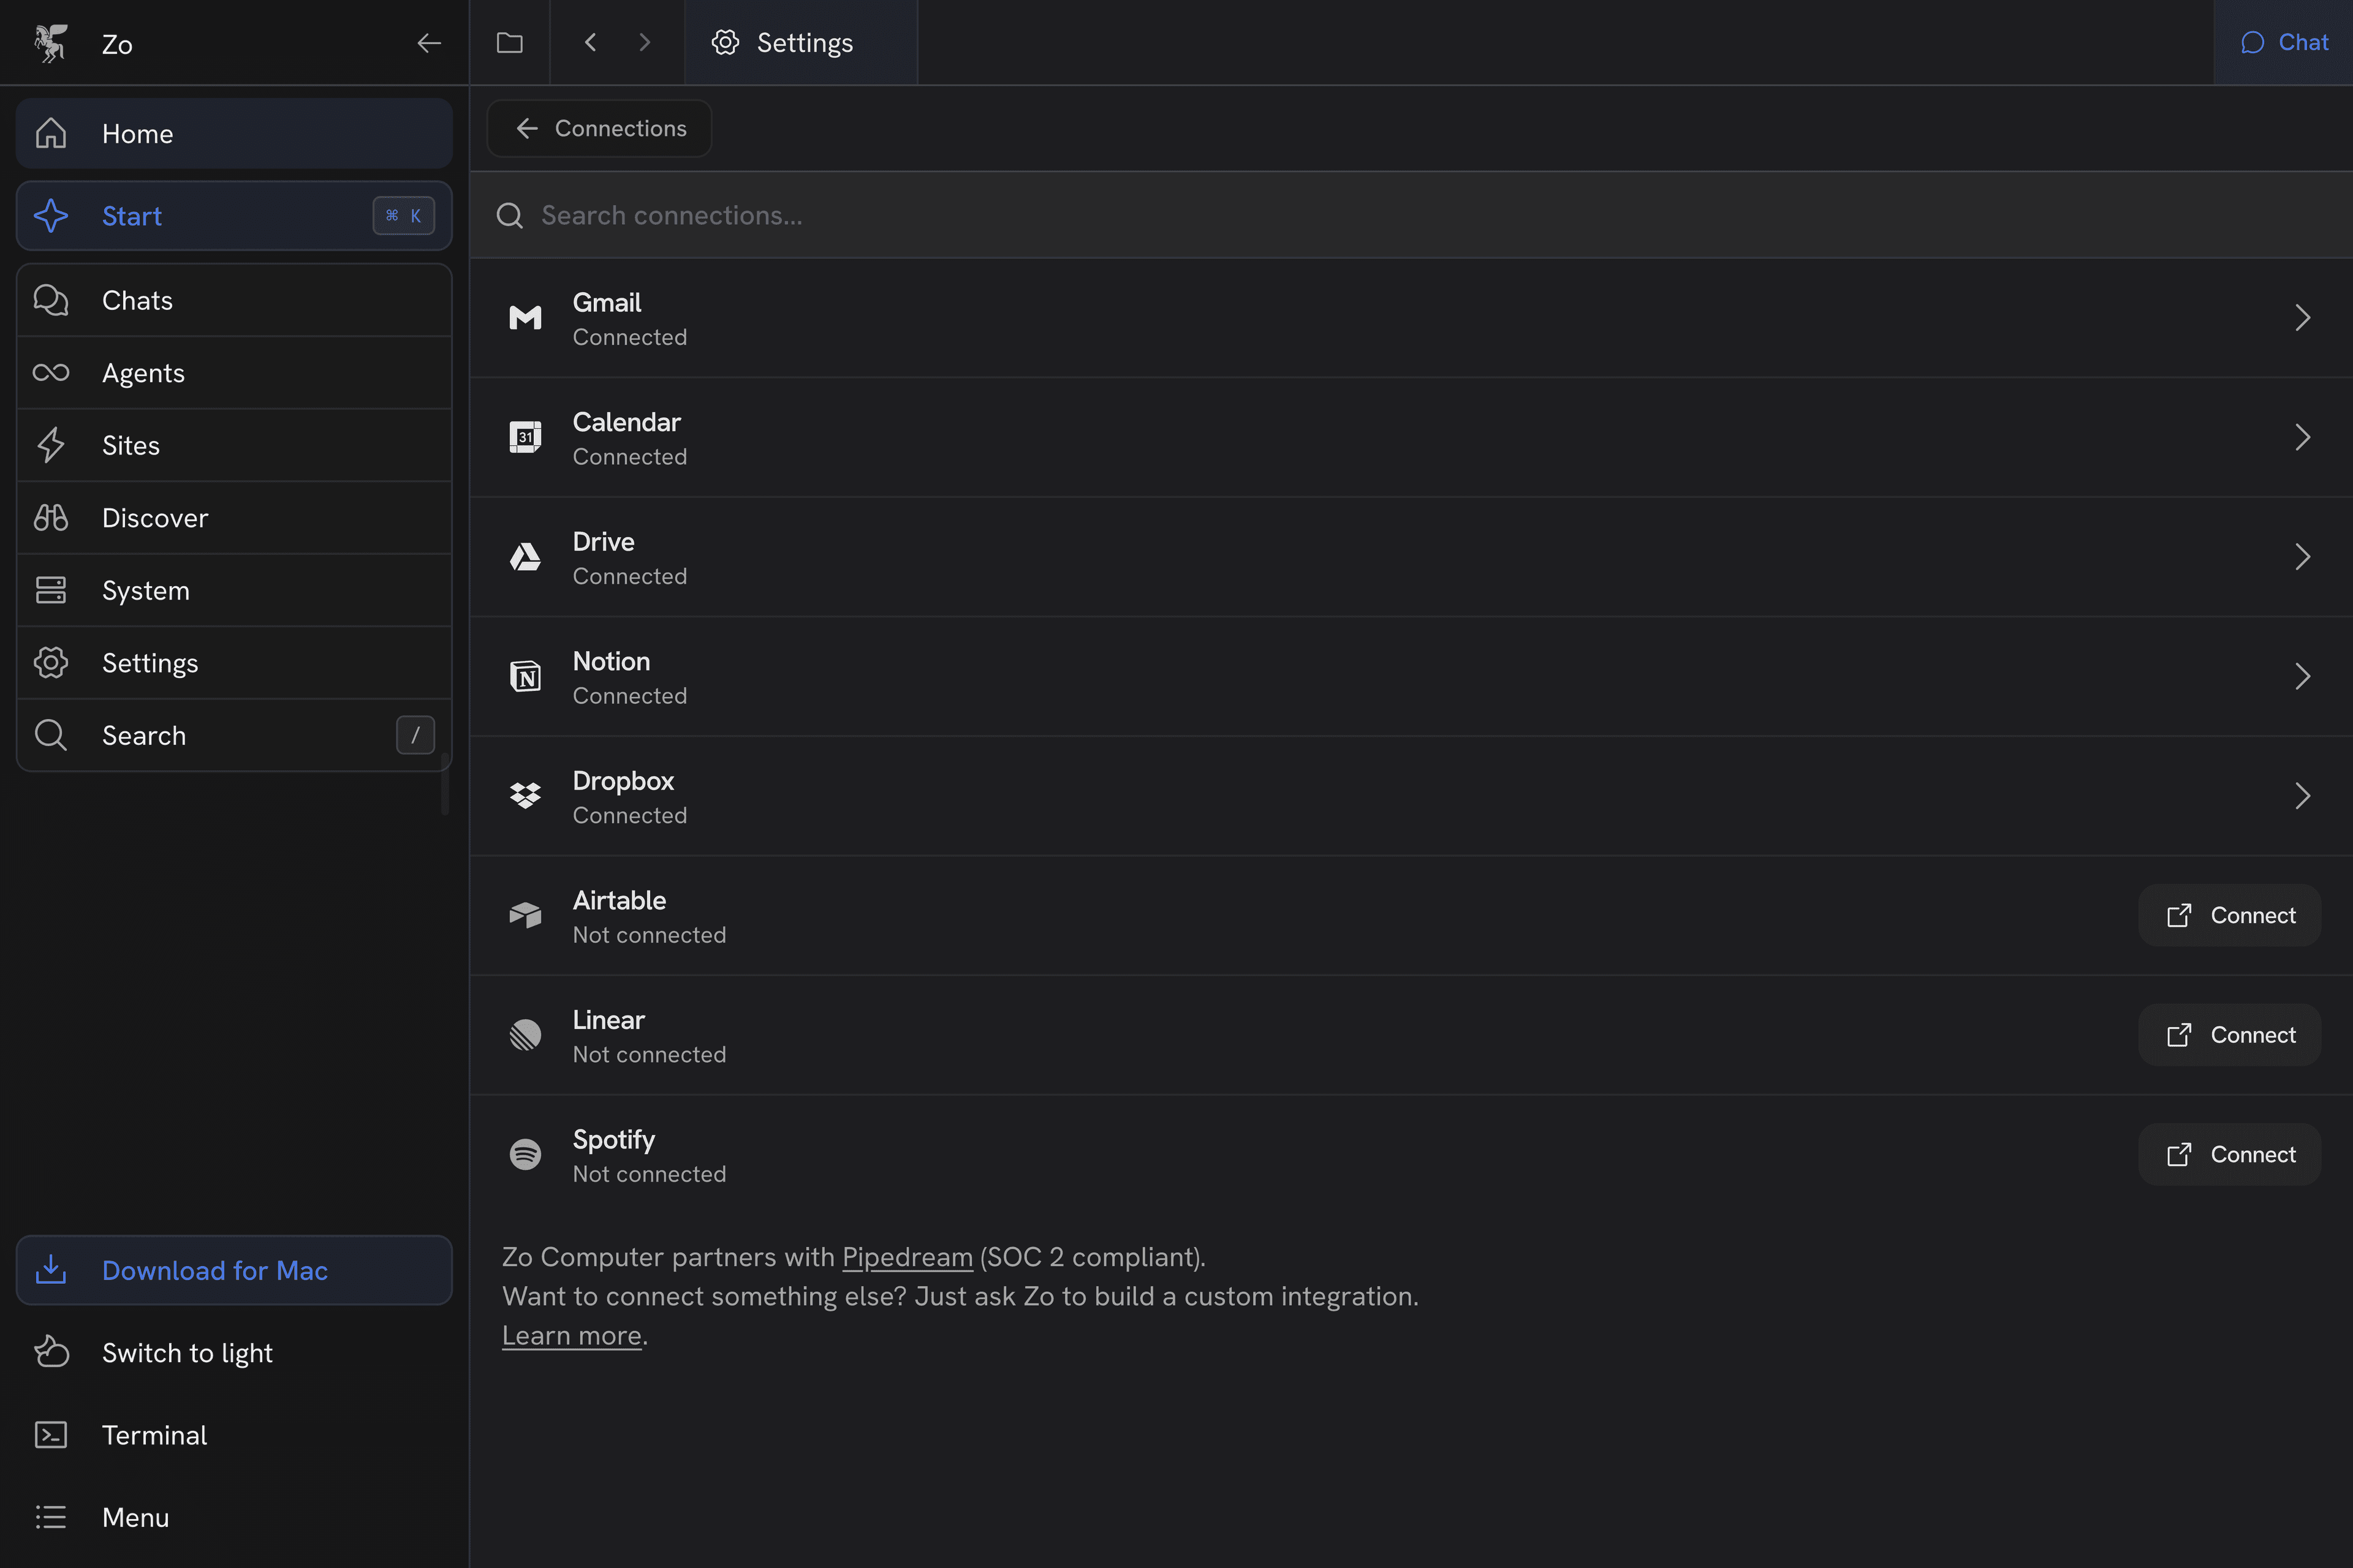Open the Chat tab at top right
2353x1568 pixels.
pos(2285,43)
